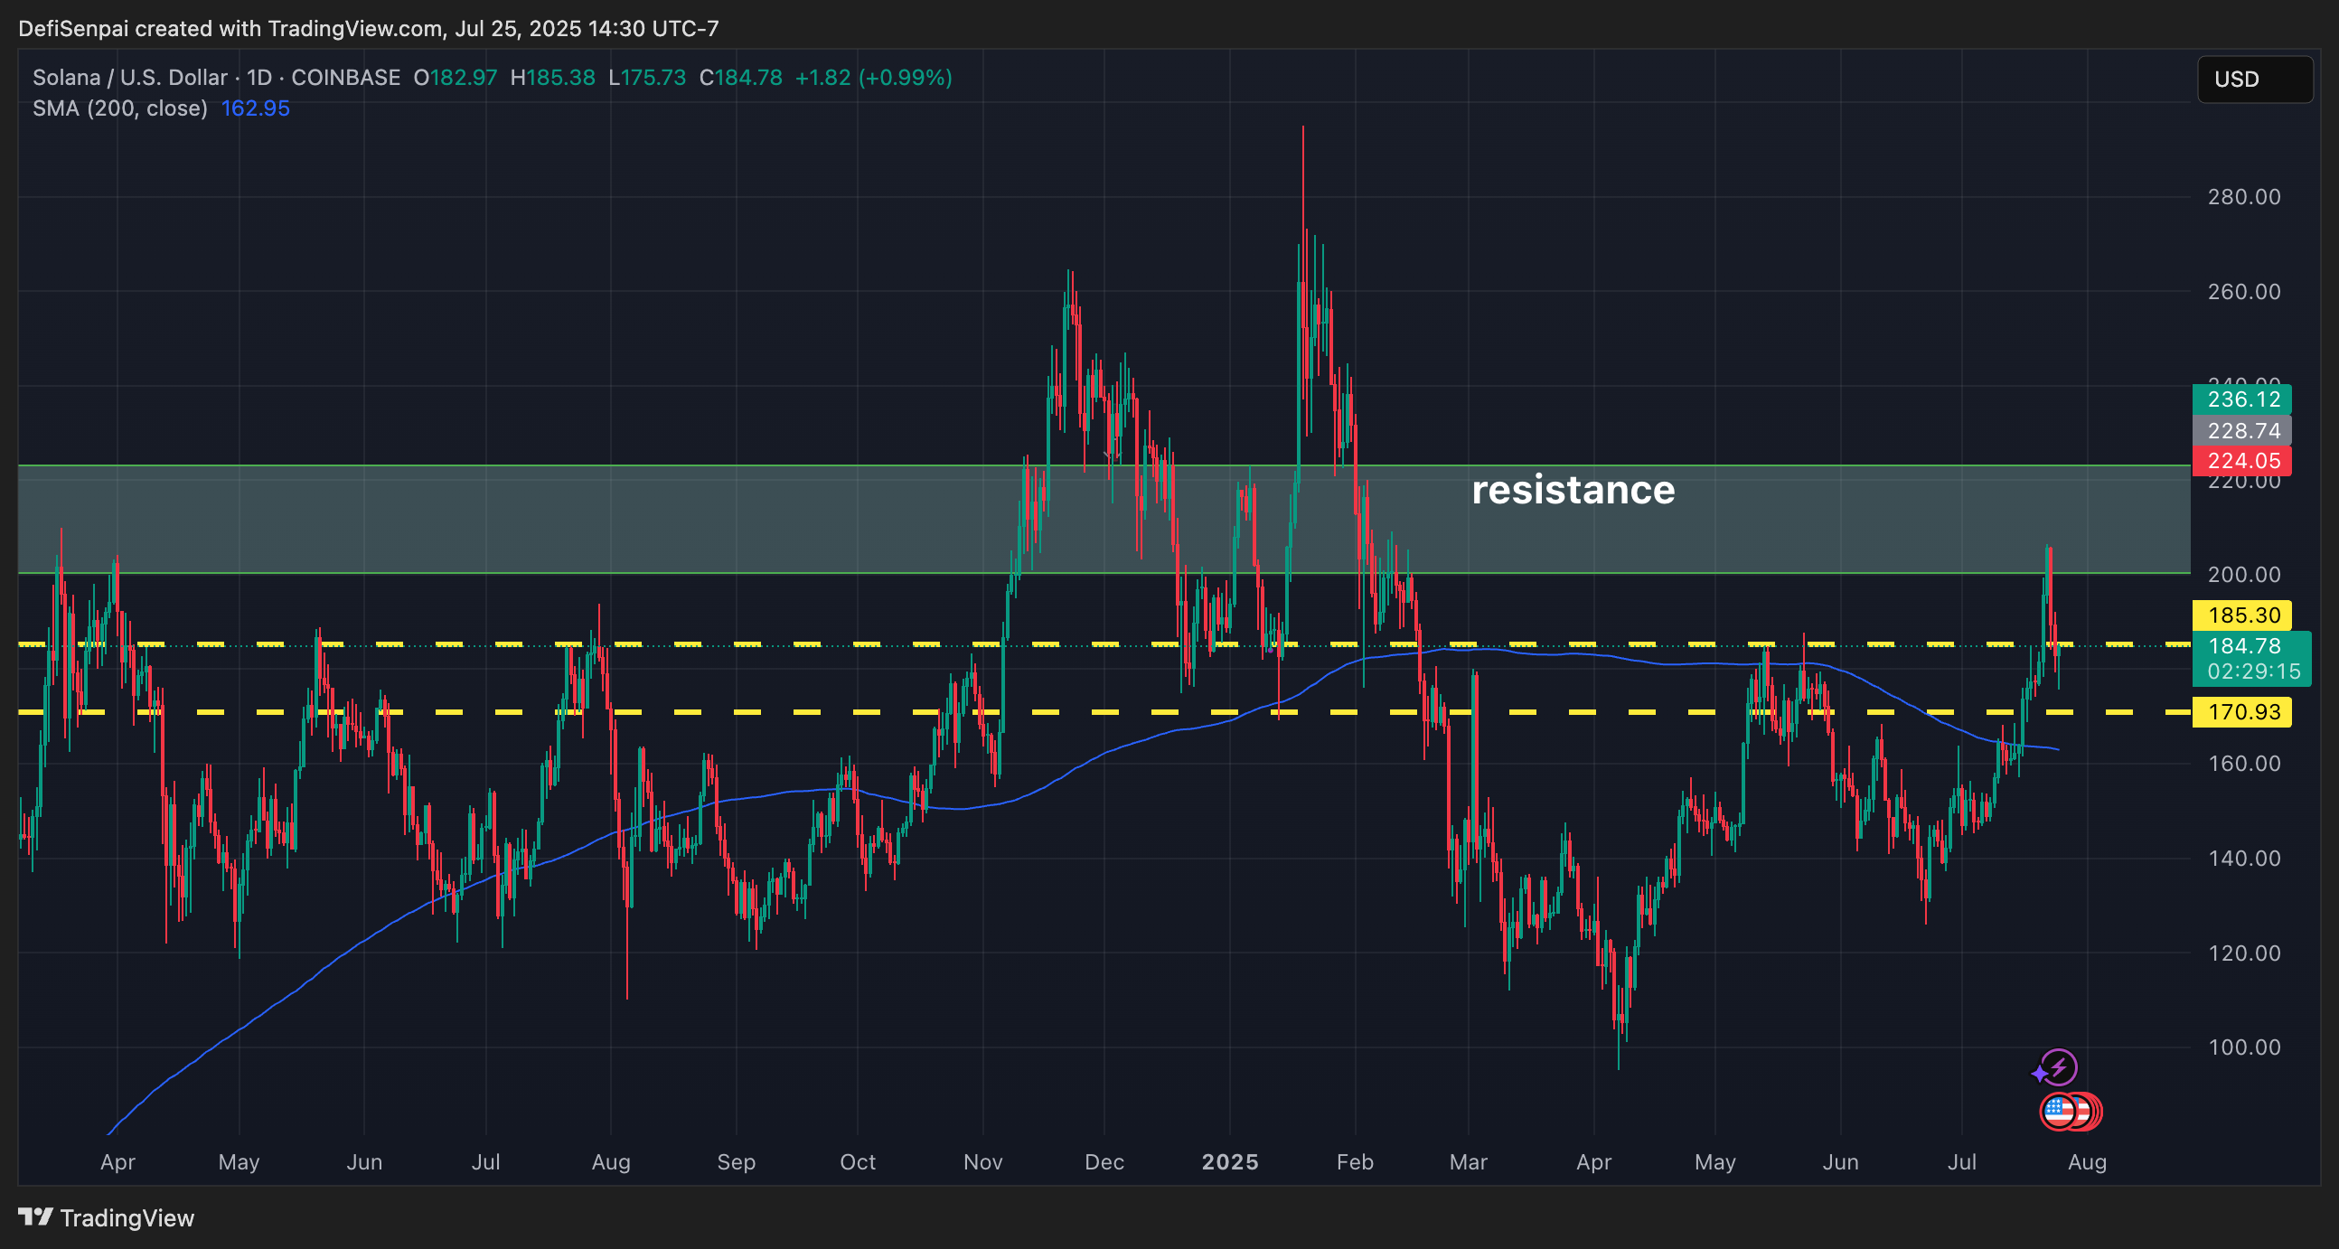Click the US flag economic event icon
The width and height of the screenshot is (2339, 1249).
point(2059,1111)
